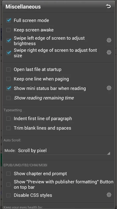Enable Show chapter end prompt
The image size is (117, 209).
[9, 174]
